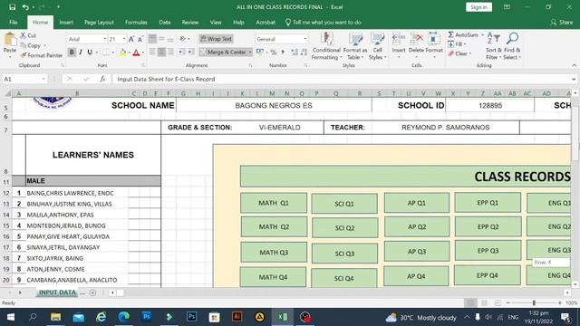
Task: Click the Orientation text angle icon
Action: coord(183,39)
